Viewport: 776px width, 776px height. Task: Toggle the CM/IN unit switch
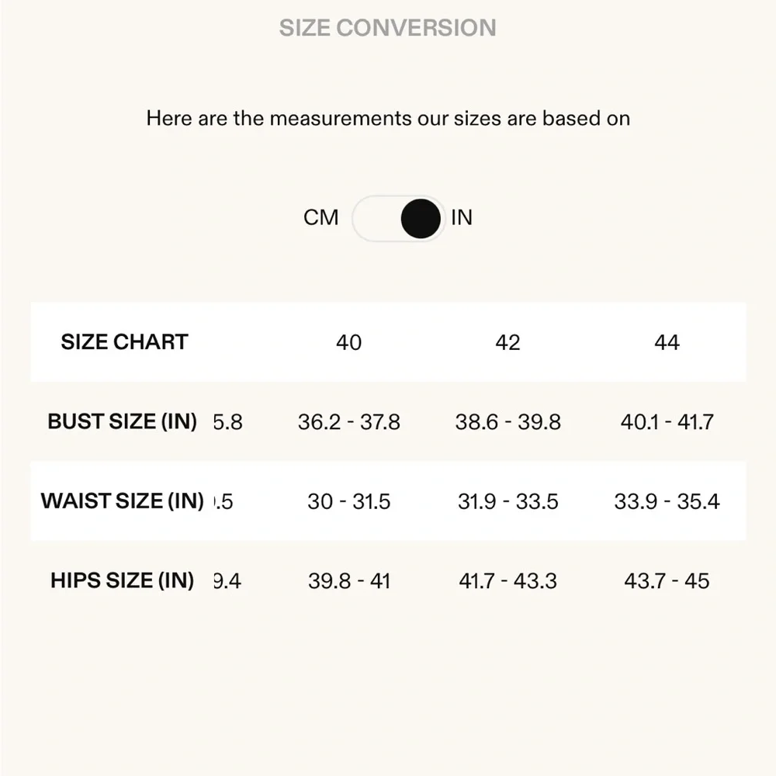tap(398, 218)
